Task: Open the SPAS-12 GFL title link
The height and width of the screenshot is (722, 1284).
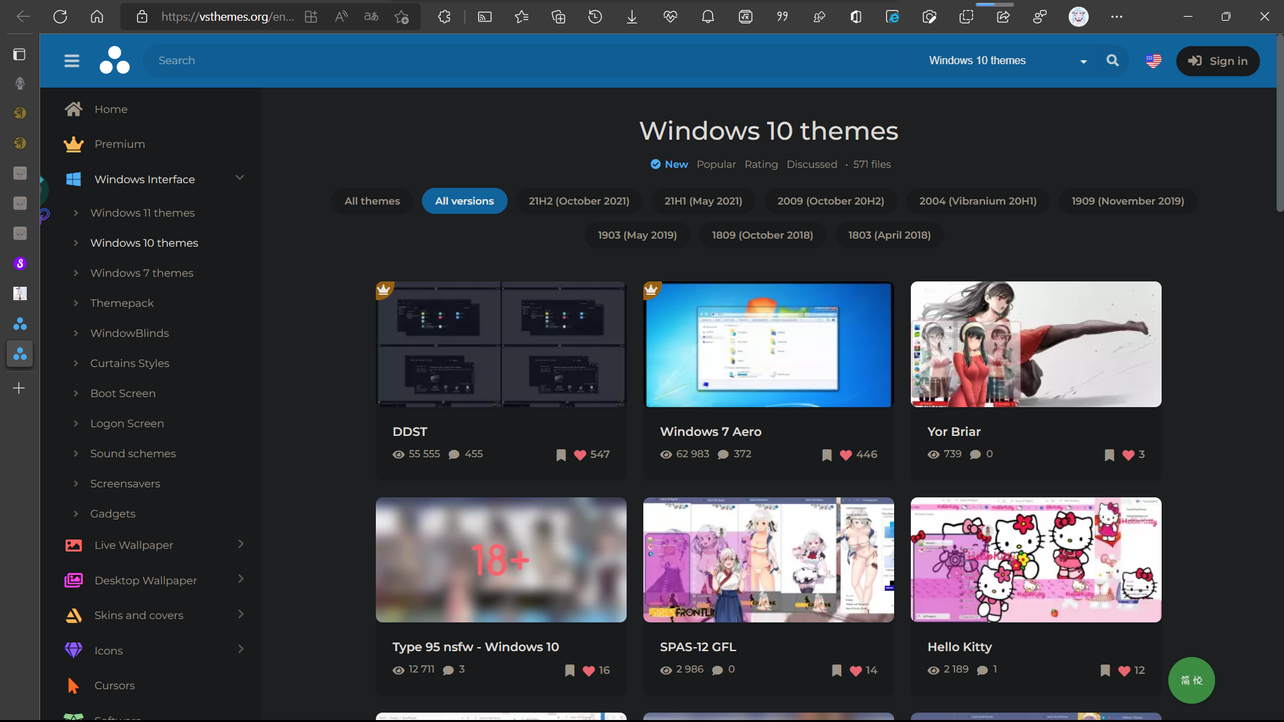Action: click(698, 647)
